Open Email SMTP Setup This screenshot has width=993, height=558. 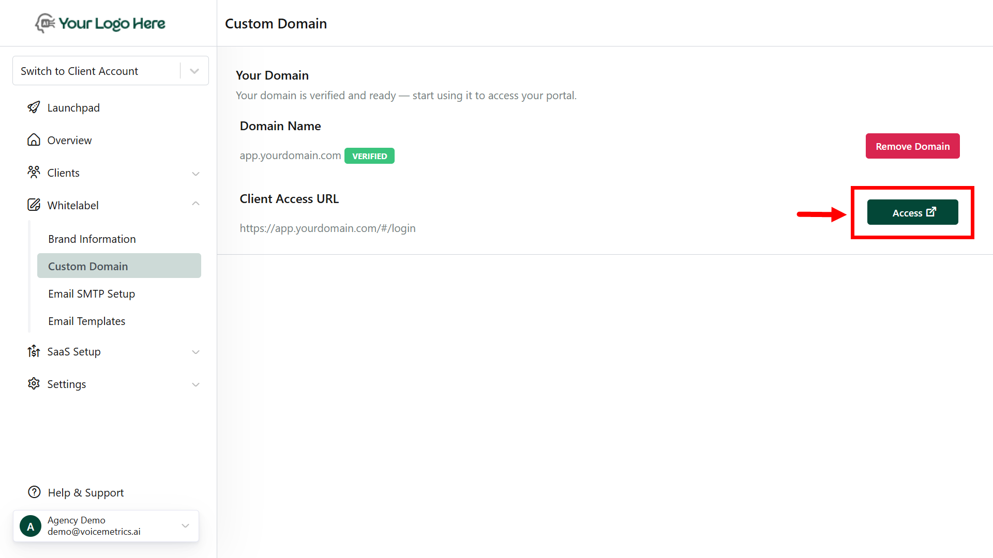[92, 293]
